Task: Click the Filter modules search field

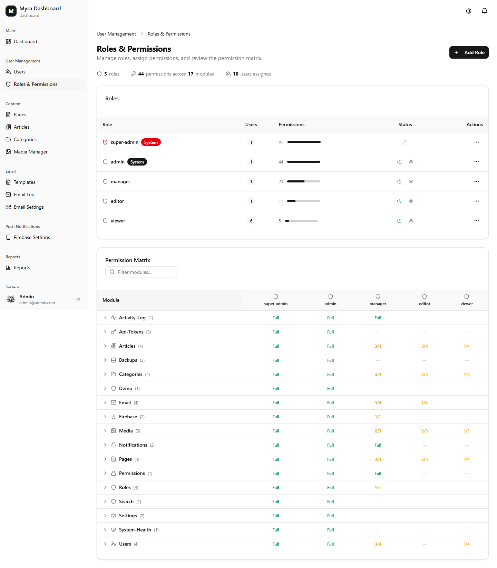Action: click(x=141, y=272)
